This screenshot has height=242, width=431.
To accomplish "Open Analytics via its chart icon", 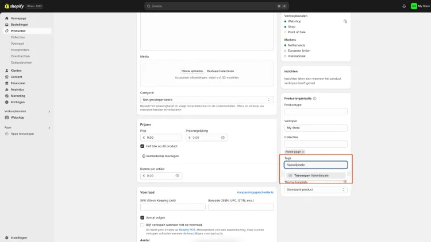I will point(7,89).
